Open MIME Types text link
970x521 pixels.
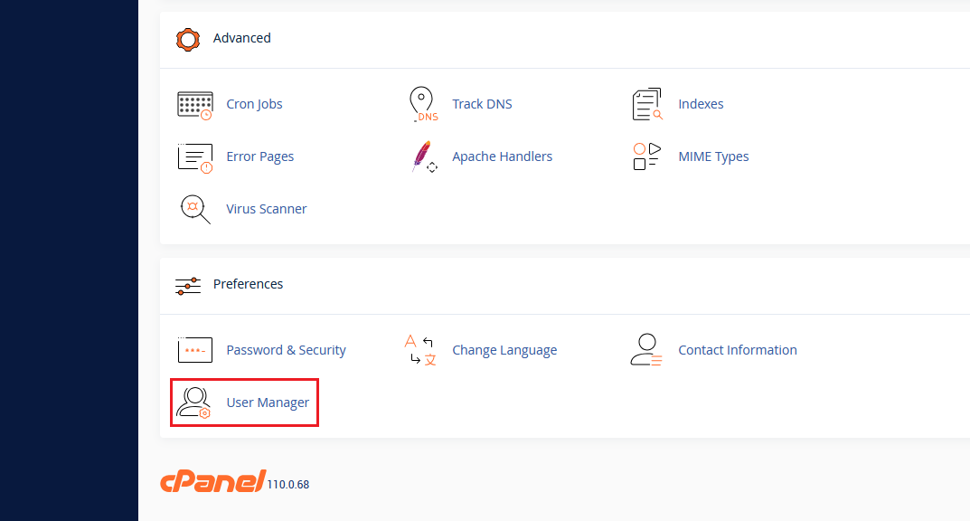point(713,156)
